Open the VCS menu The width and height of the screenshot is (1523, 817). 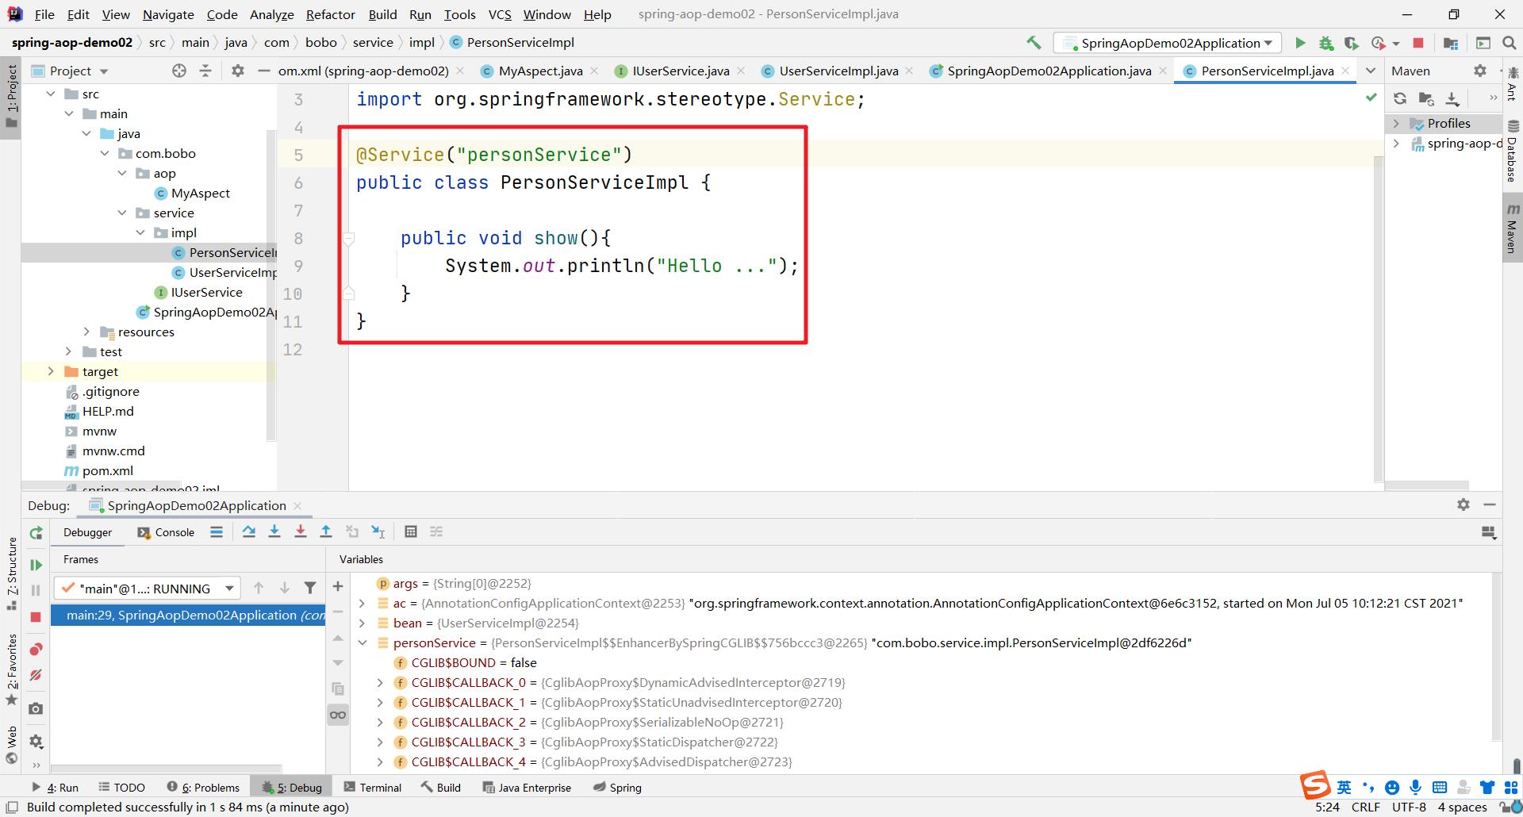[500, 14]
